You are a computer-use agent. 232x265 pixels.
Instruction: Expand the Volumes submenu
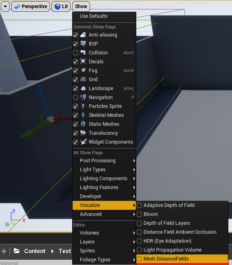coord(104,233)
